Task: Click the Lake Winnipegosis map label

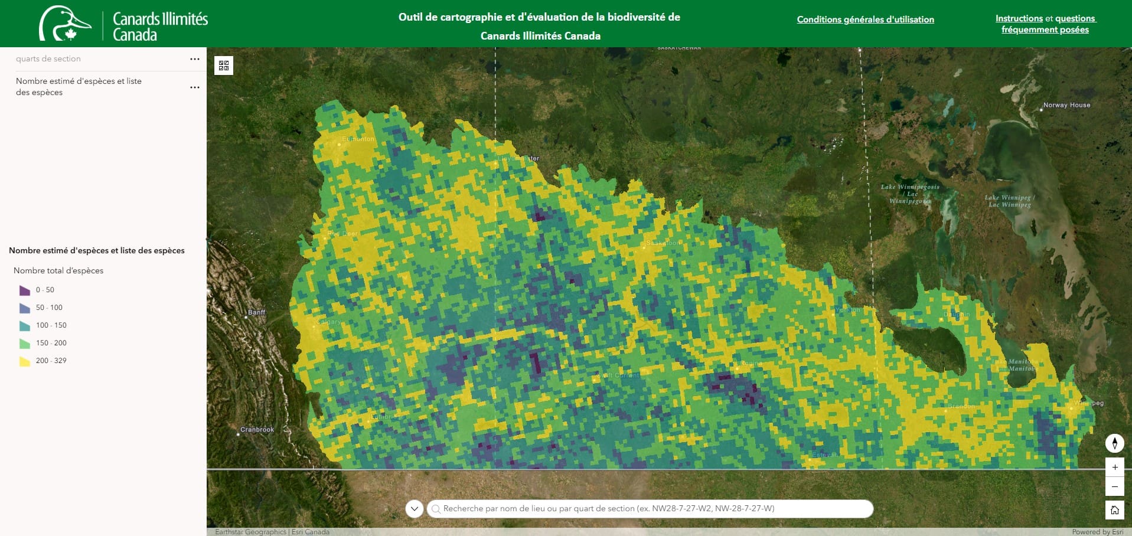Action: click(910, 194)
